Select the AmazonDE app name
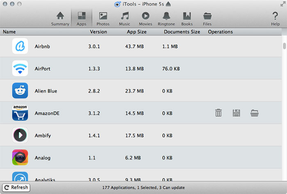Viewport: 287px width, 194px height. pos(47,113)
